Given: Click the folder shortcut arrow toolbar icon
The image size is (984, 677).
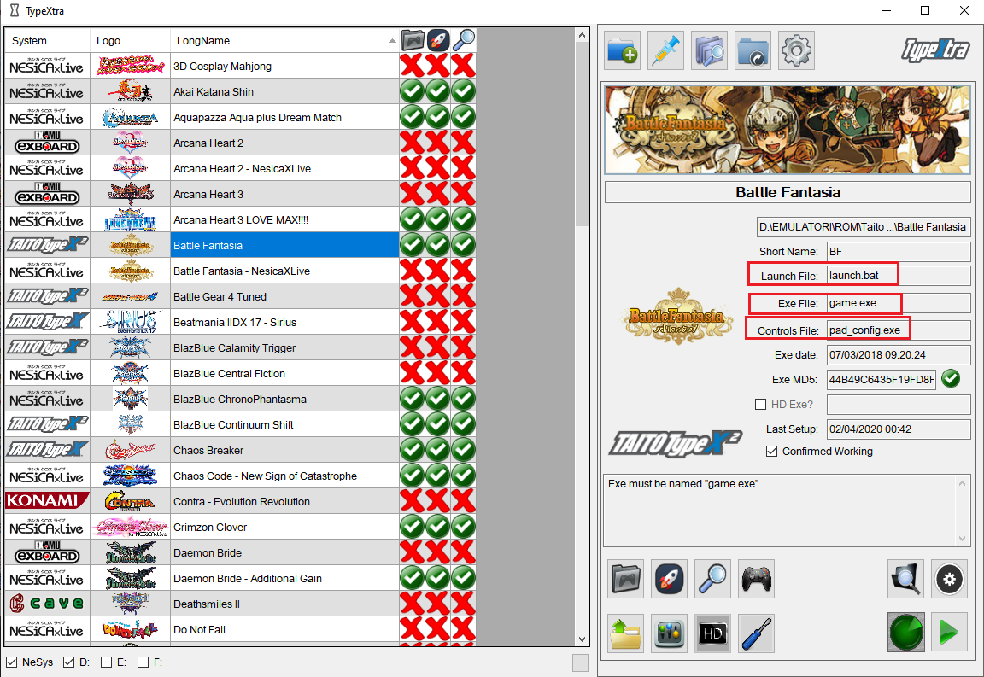Looking at the screenshot, I should pyautogui.click(x=753, y=50).
